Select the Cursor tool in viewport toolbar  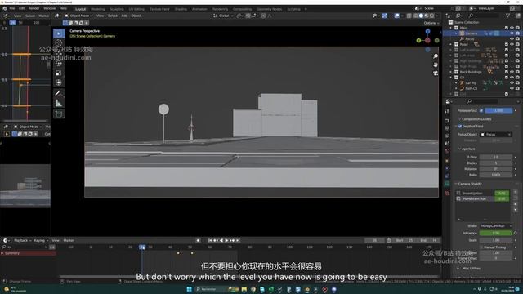(59, 43)
